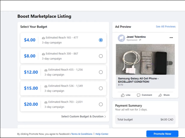185x138 pixels.
Task: Click the Share arrow icon
Action: click(x=160, y=95)
